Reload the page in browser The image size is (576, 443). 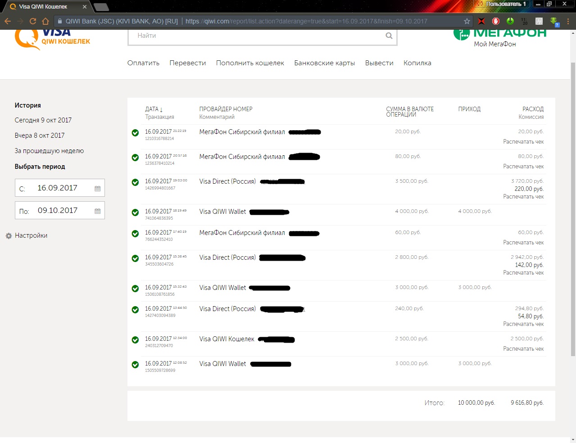[x=32, y=21]
